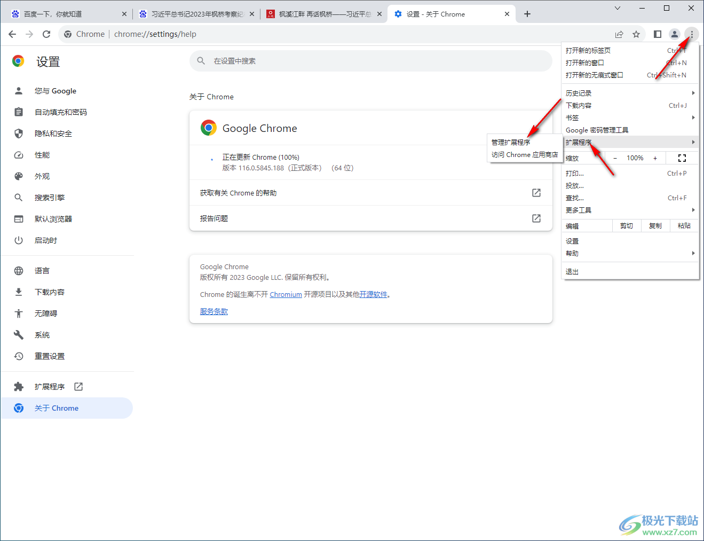Open 无障碍 settings section
The height and width of the screenshot is (541, 704).
(x=67, y=313)
